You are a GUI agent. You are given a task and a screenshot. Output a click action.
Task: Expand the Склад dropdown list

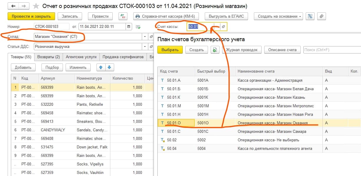click(x=145, y=37)
